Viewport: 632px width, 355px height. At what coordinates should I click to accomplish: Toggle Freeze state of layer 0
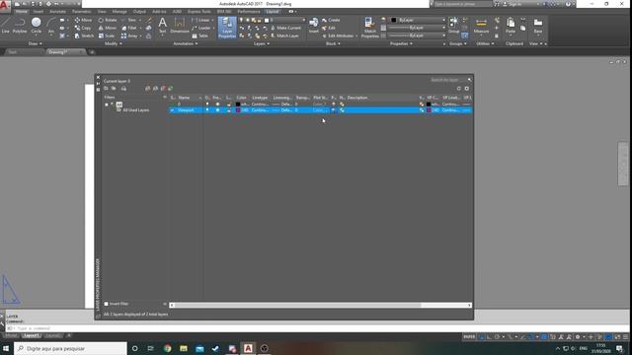tap(217, 104)
